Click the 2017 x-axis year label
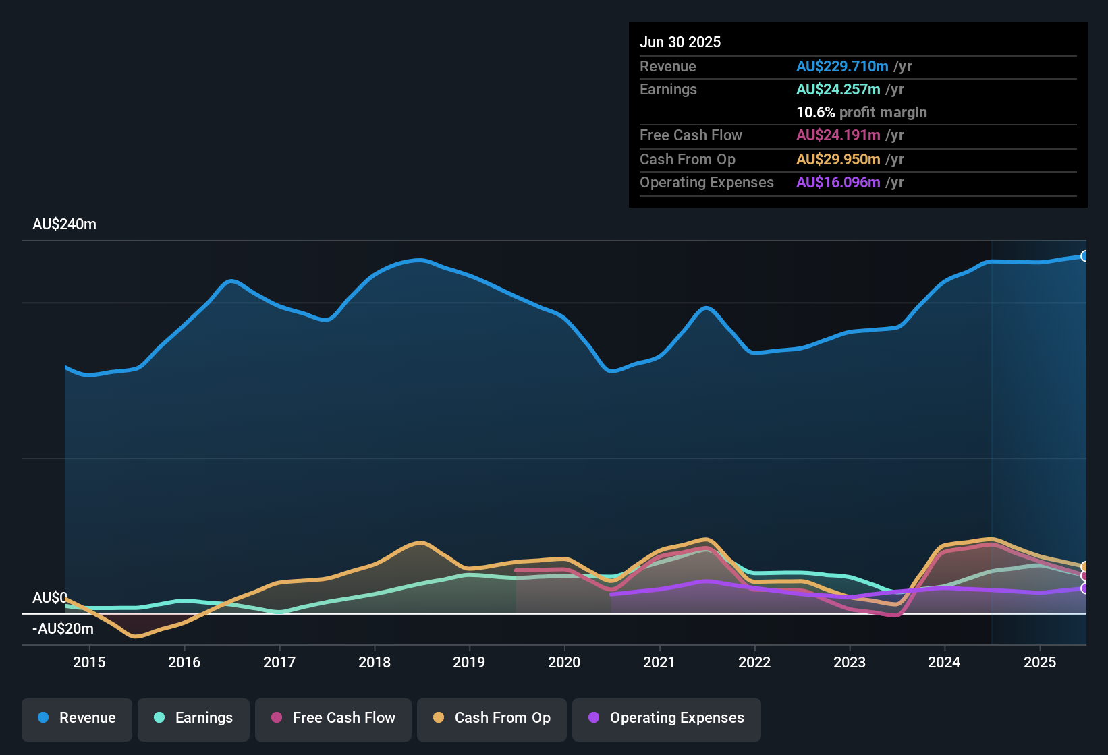1108x755 pixels. coord(279,662)
